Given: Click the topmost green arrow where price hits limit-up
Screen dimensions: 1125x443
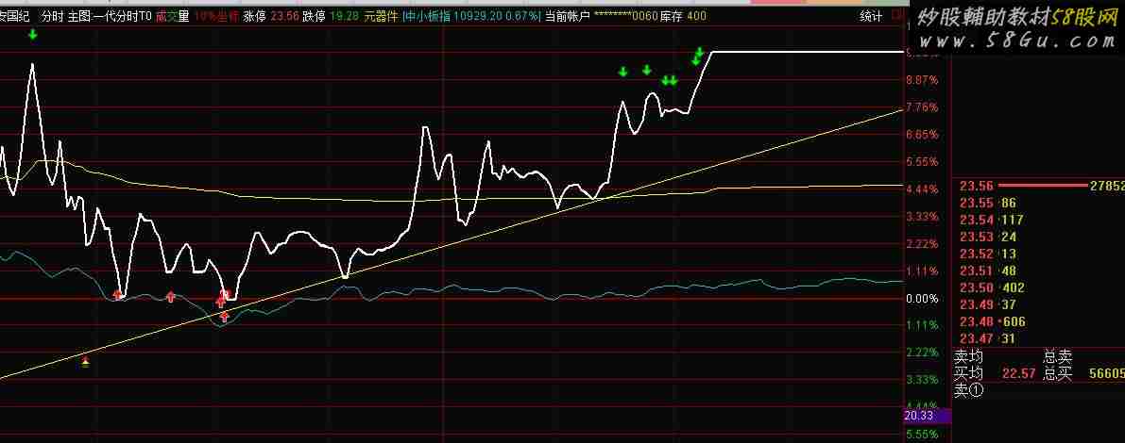Looking at the screenshot, I should pos(700,52).
